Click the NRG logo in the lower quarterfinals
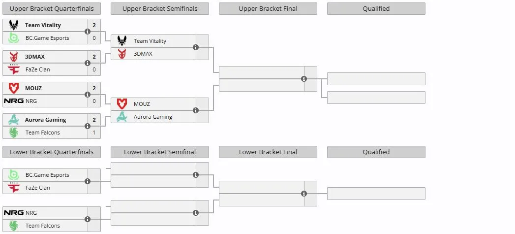This screenshot has width=515, height=234. pos(13,213)
